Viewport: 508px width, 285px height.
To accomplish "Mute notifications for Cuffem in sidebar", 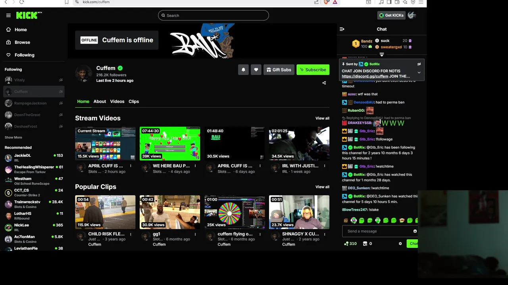I will tap(61, 91).
